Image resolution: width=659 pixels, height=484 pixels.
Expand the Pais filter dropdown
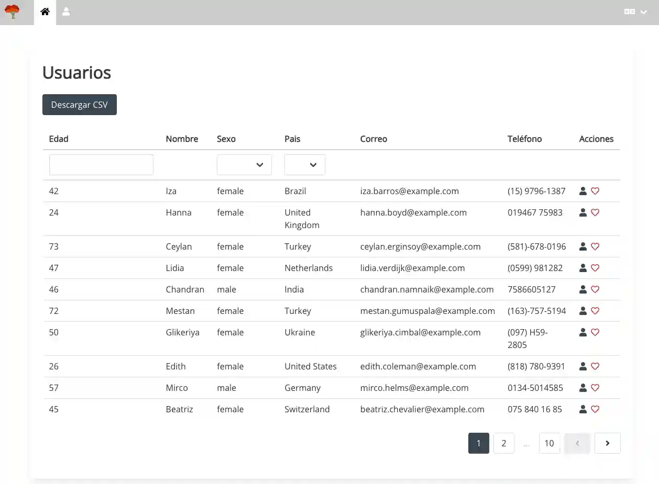[304, 165]
